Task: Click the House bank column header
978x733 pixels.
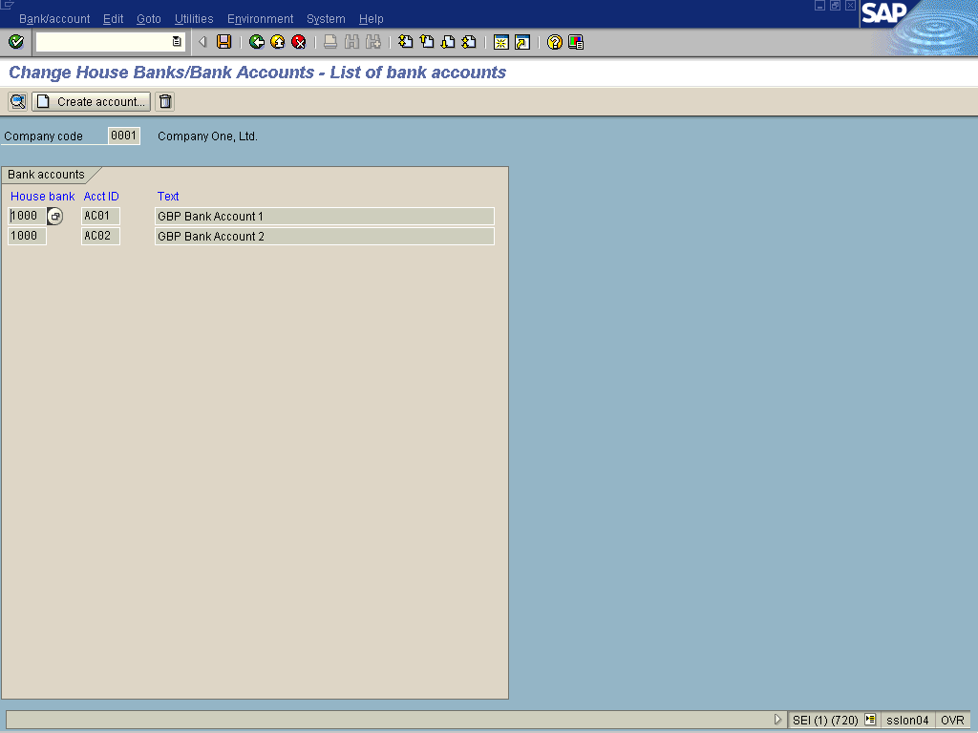Action: (x=42, y=197)
